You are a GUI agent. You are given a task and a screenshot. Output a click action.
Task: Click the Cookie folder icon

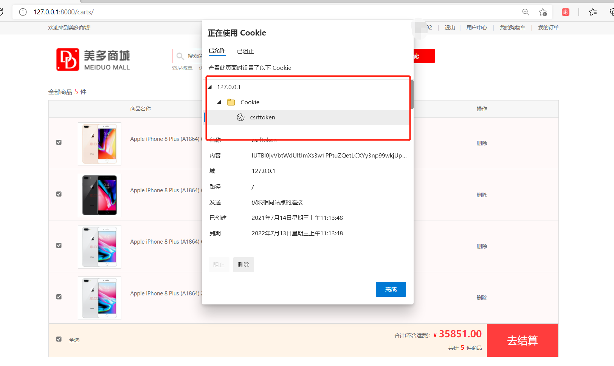coord(231,102)
